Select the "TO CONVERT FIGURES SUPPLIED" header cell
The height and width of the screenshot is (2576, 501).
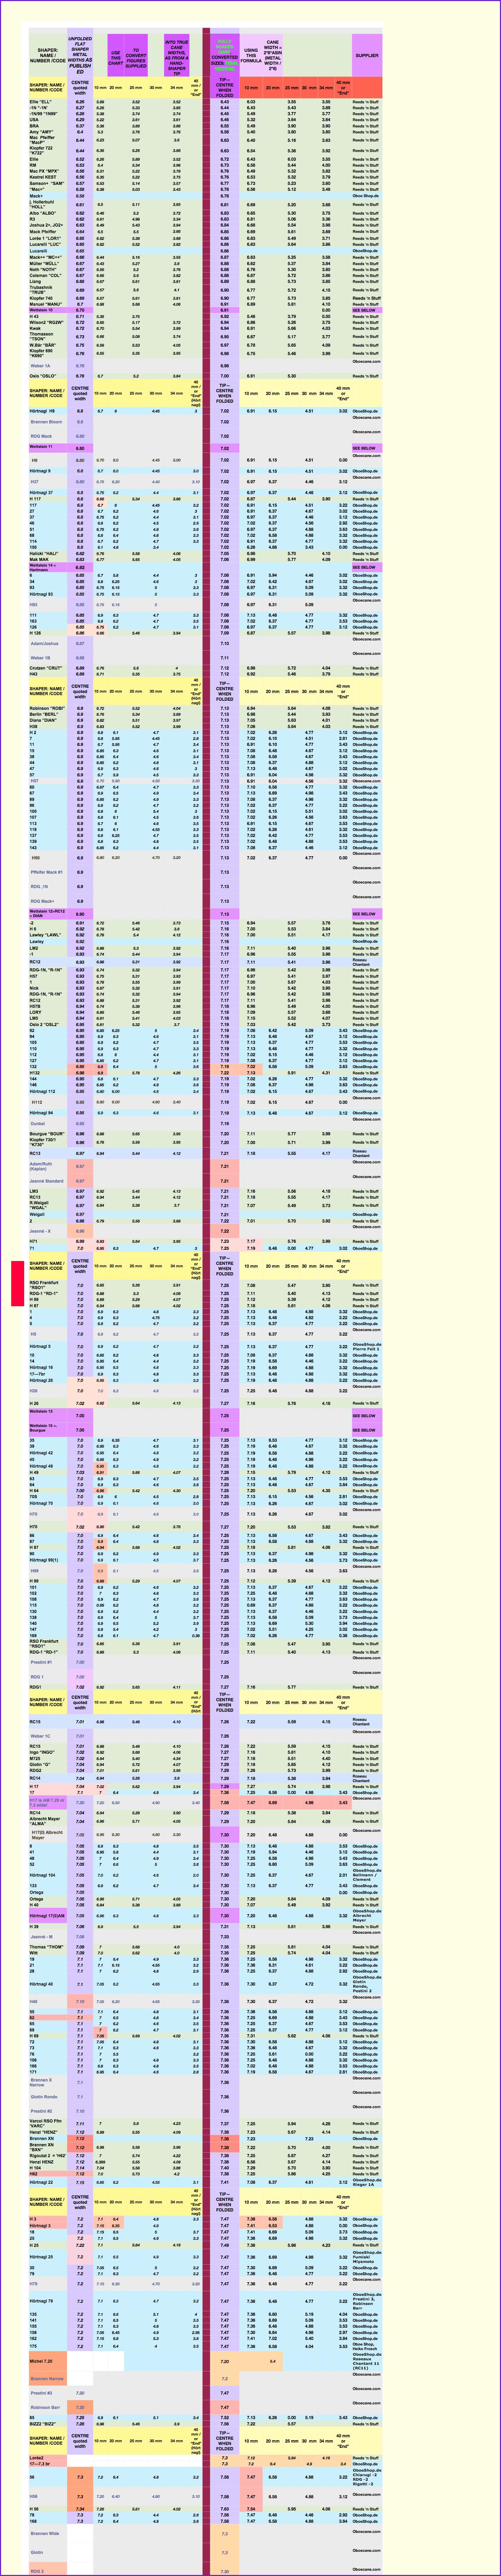point(136,55)
